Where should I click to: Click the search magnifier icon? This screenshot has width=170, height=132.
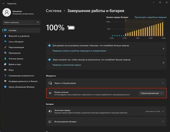[38, 22]
